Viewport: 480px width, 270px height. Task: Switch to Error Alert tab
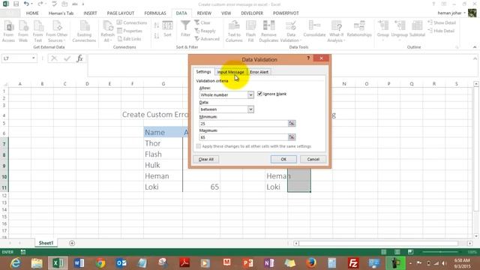click(259, 72)
